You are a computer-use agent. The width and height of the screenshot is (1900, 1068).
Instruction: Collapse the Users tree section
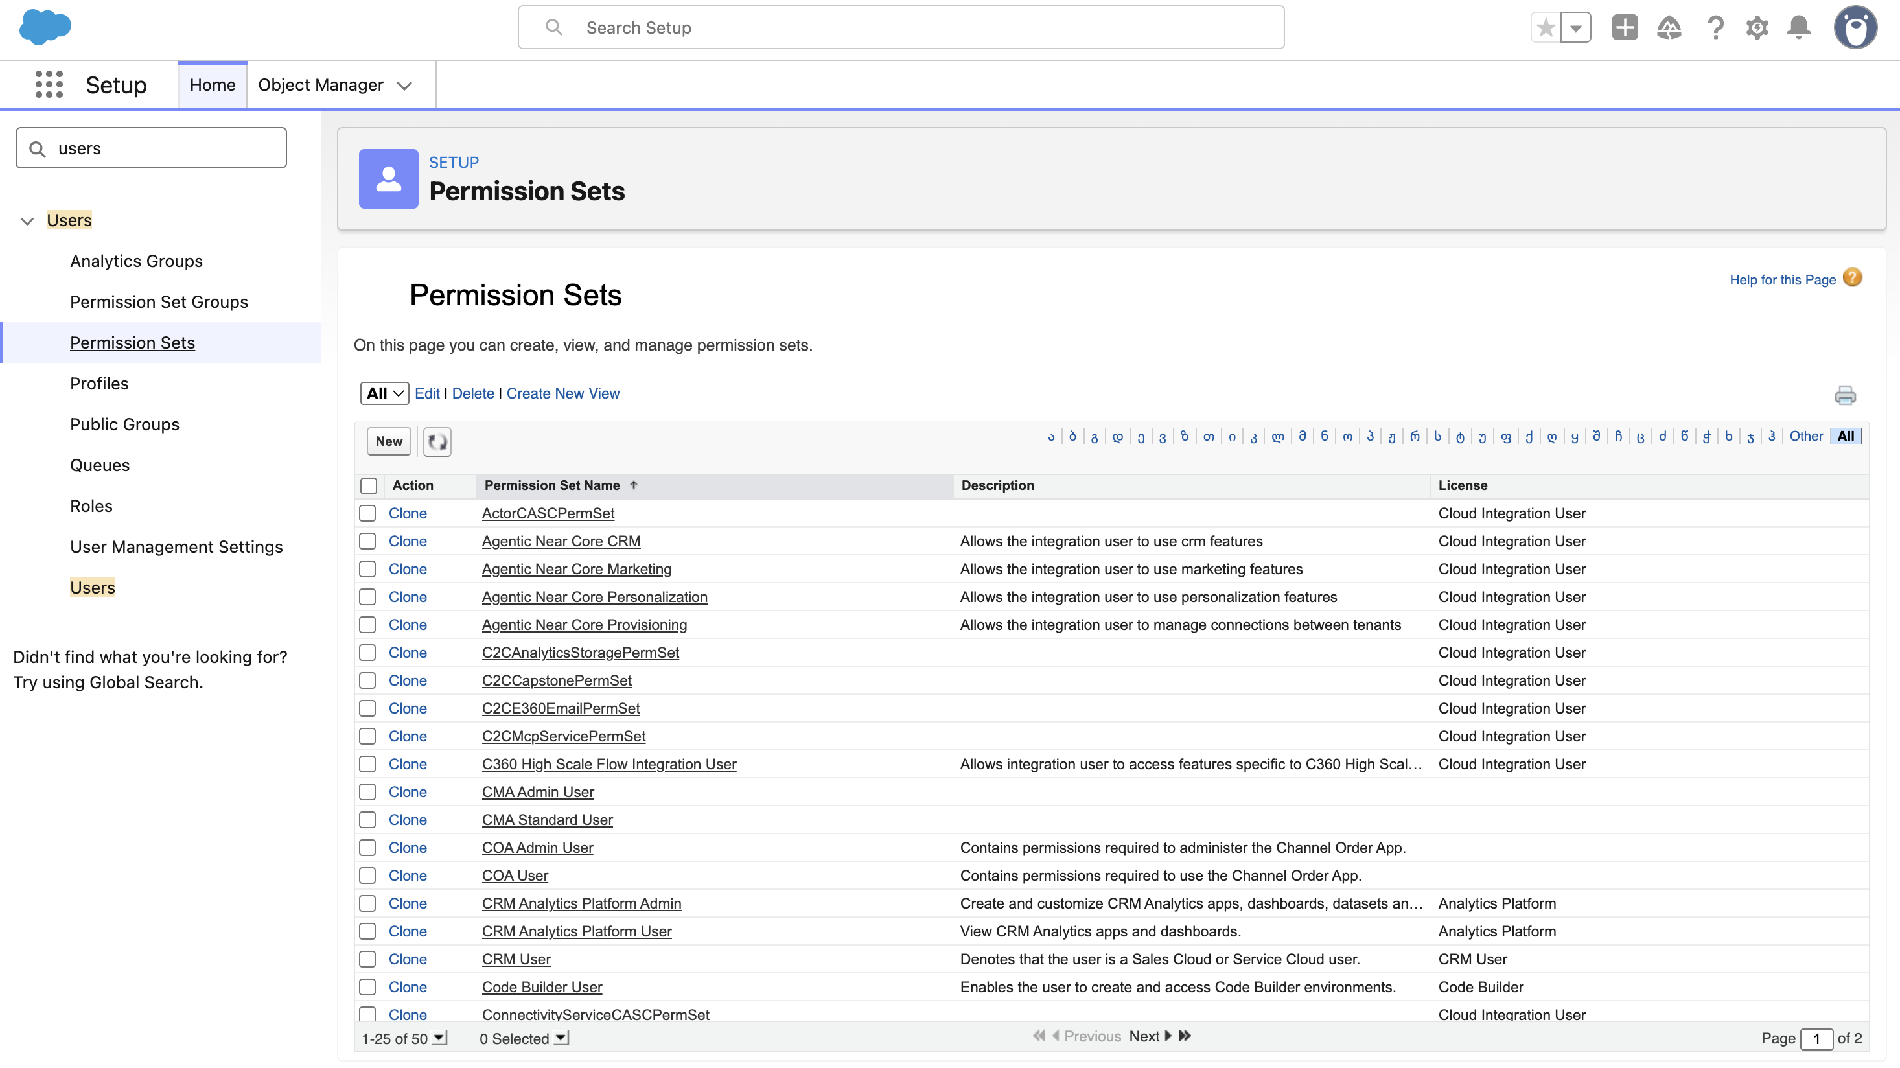coord(27,220)
